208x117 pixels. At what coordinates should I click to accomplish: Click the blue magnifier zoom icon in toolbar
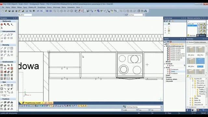(x=98, y=11)
